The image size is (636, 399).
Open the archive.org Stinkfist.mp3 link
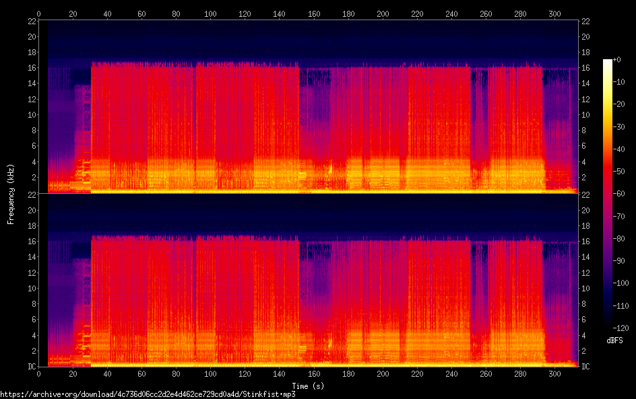point(148,394)
